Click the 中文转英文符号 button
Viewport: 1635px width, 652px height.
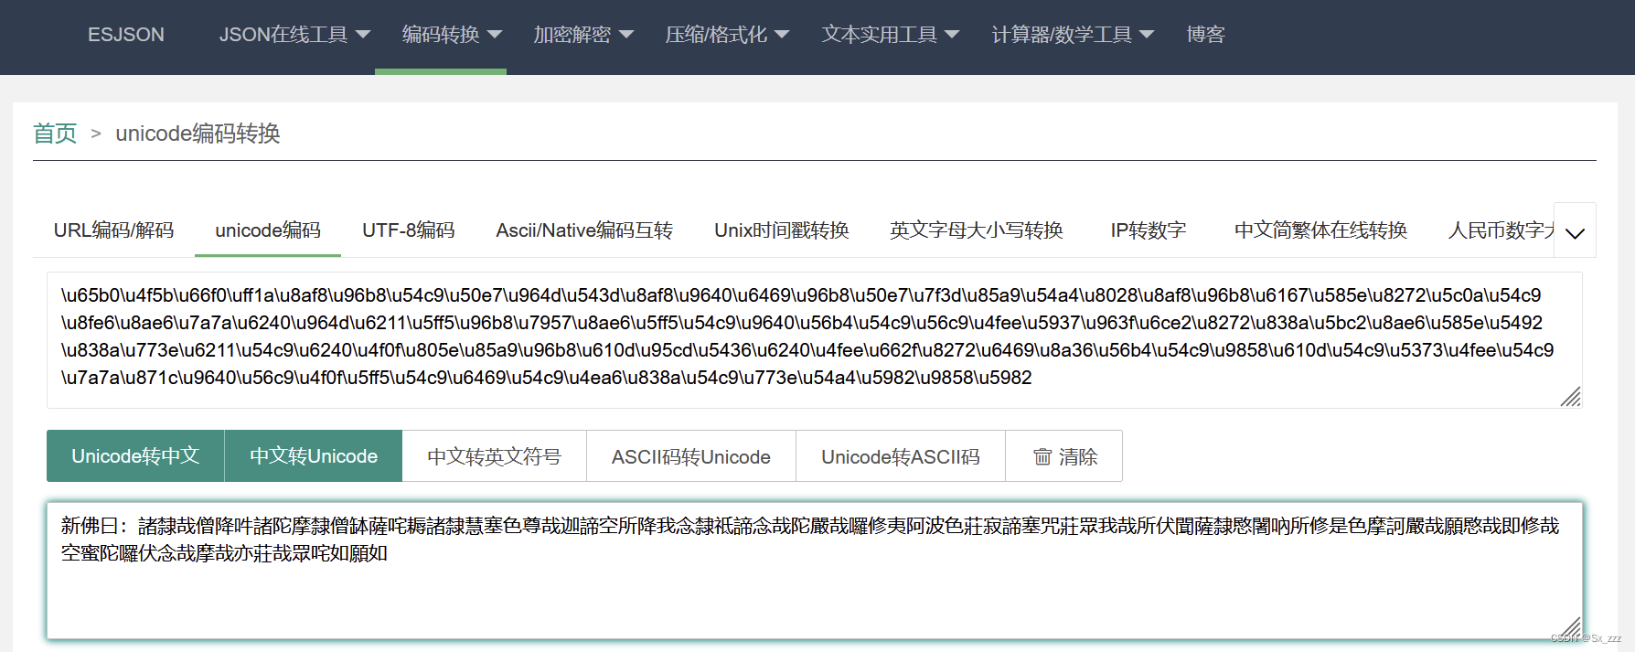pos(494,456)
